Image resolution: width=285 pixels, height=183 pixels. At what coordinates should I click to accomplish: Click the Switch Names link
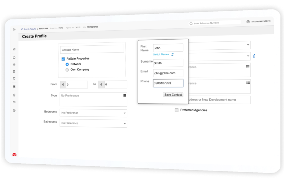point(161,54)
